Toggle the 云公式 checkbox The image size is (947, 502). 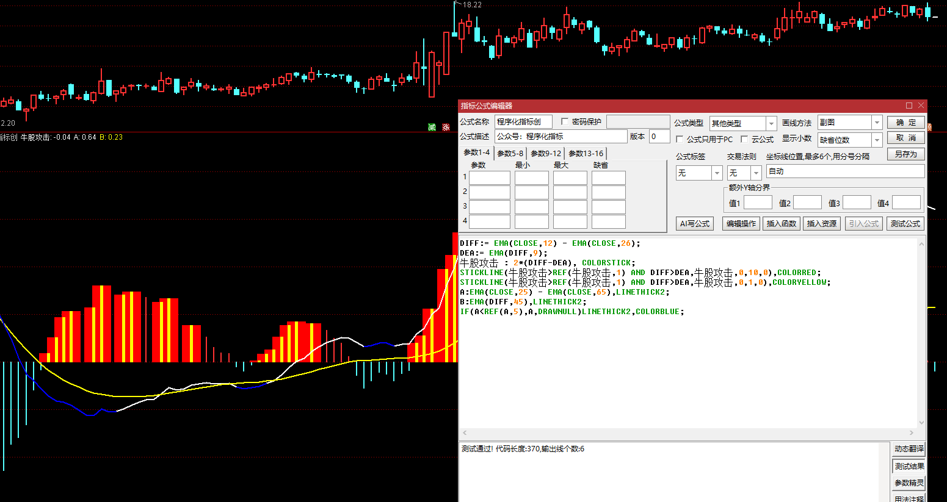tap(744, 139)
